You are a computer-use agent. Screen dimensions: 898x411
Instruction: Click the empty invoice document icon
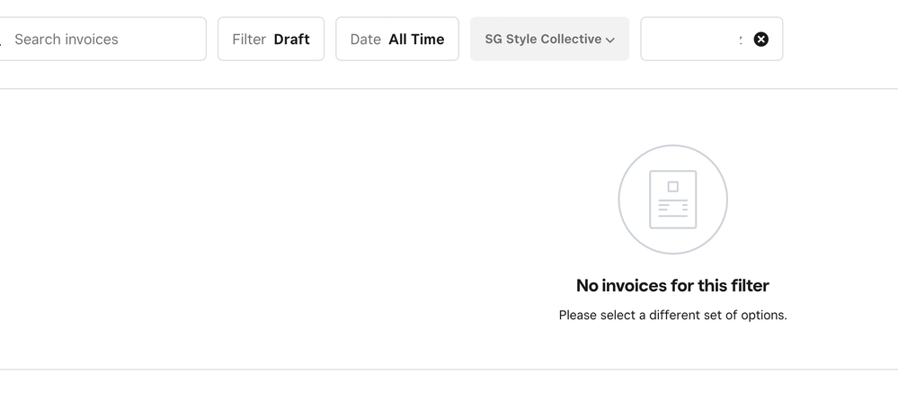click(672, 200)
